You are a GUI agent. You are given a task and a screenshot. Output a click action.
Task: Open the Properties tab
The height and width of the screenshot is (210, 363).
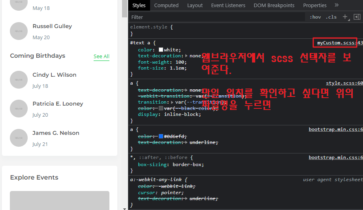point(315,5)
